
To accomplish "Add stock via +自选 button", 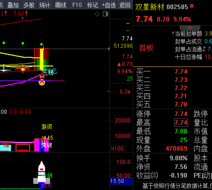I will click(x=109, y=5).
